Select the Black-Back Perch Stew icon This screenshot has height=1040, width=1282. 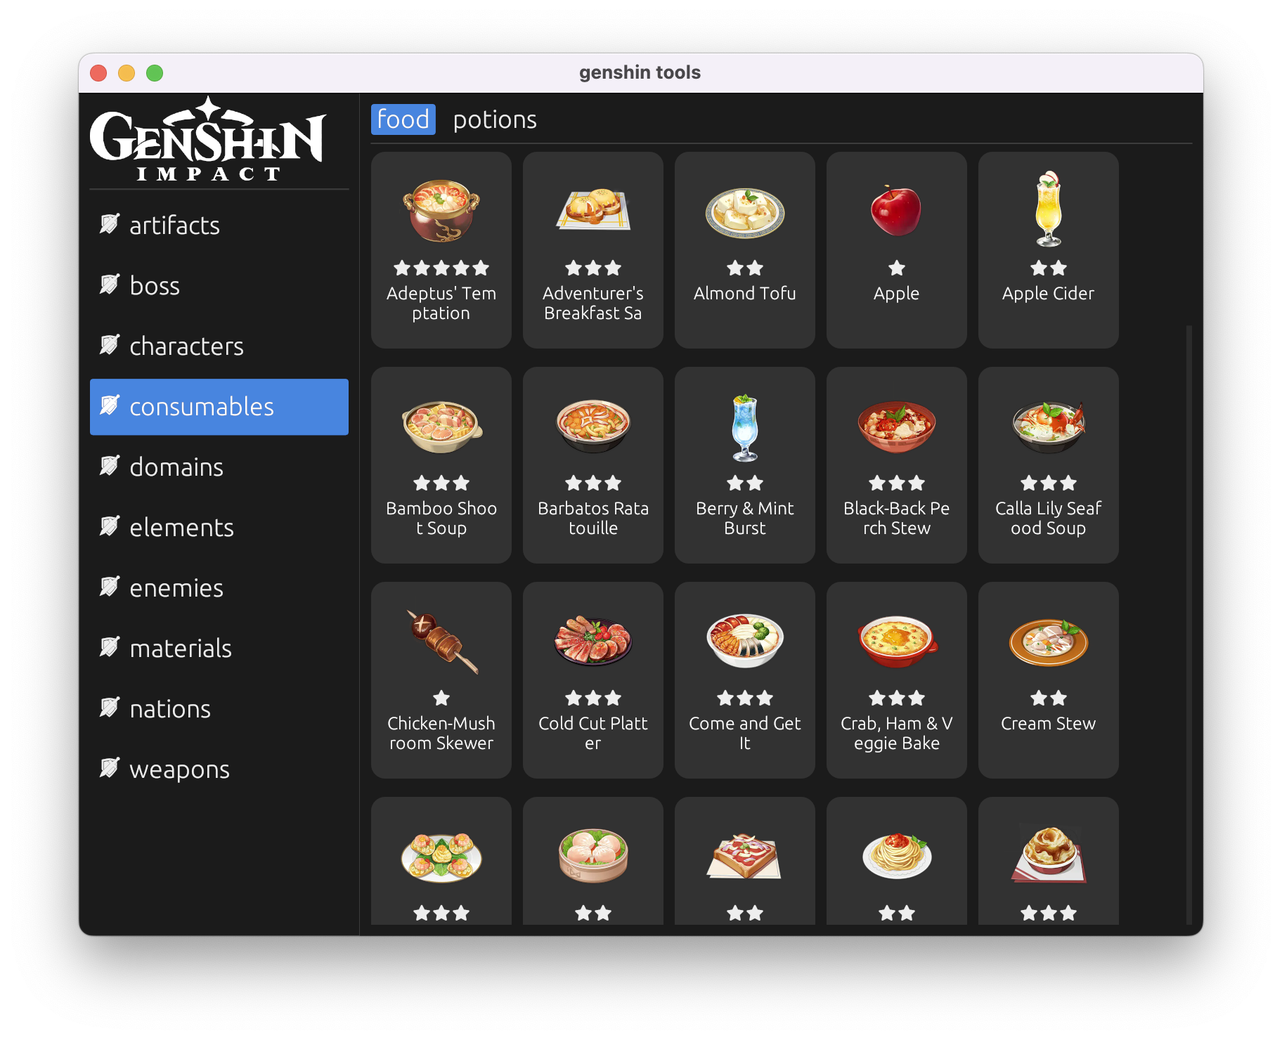tap(897, 427)
